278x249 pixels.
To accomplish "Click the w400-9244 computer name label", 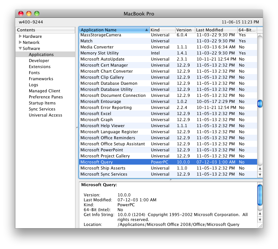I will click(31, 22).
